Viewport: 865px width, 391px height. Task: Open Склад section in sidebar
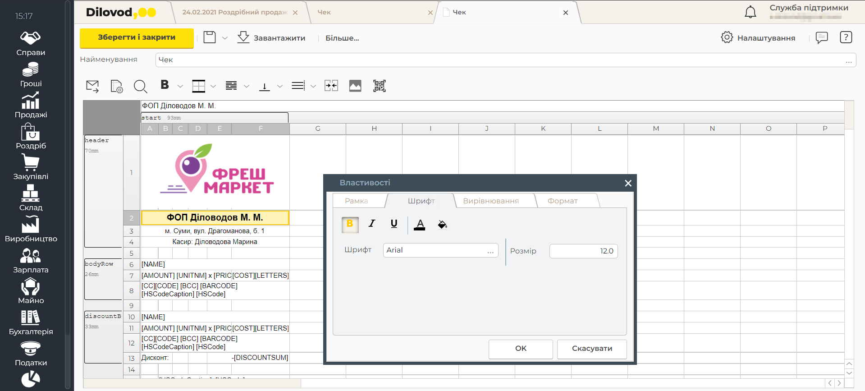[31, 198]
